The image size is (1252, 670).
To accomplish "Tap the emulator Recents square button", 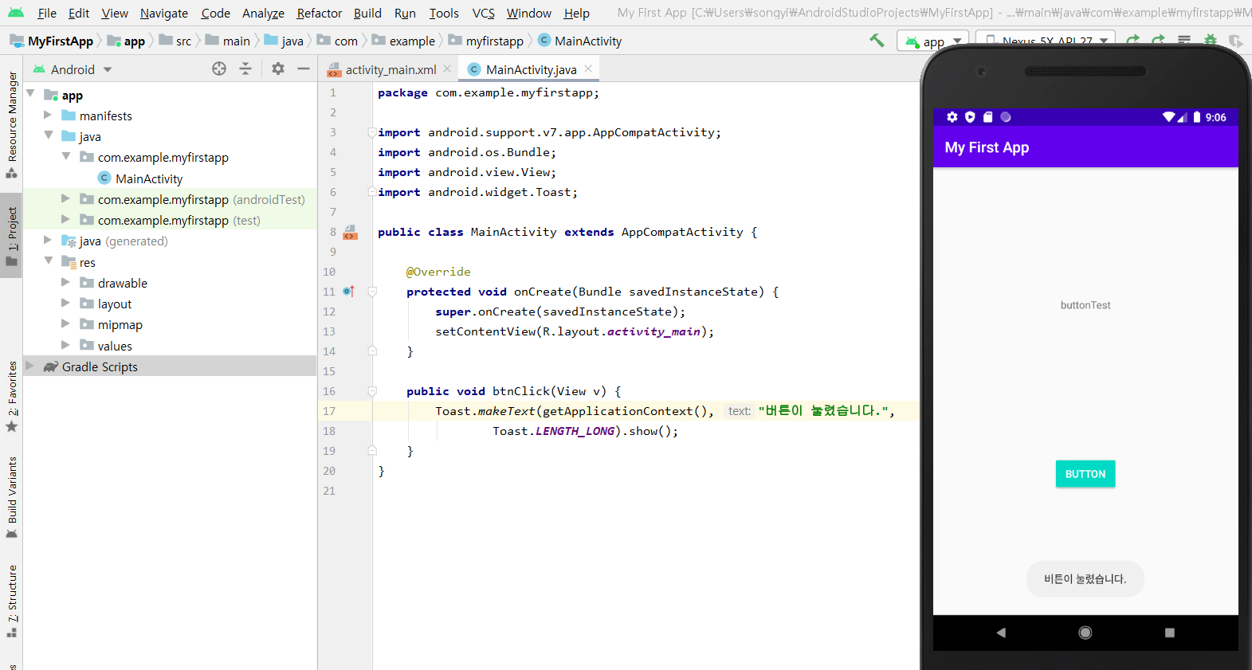I will (x=1169, y=633).
